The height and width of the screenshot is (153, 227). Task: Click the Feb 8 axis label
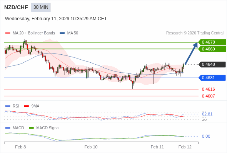(20, 147)
